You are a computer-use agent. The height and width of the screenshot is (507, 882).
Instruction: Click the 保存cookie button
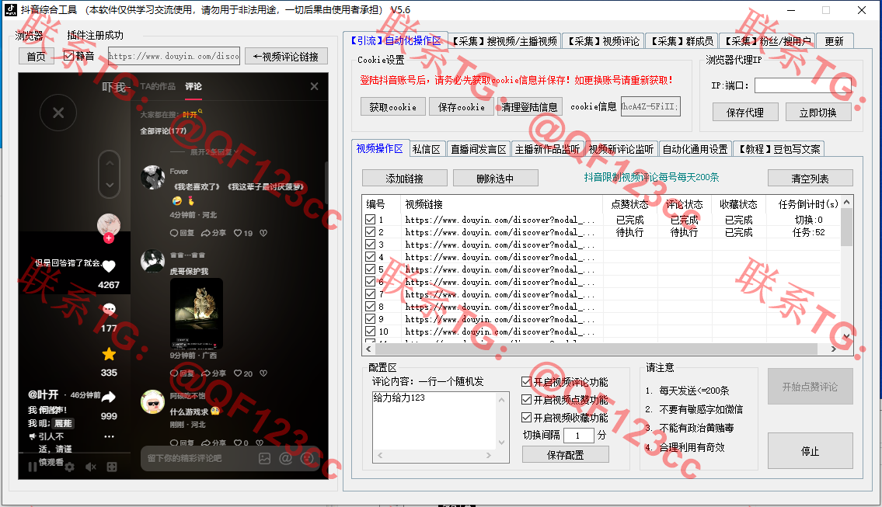click(462, 107)
